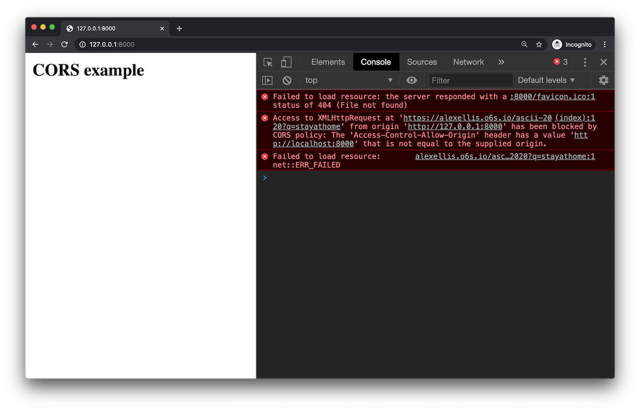Click the CORS example heading
Viewport: 640px width, 412px height.
pos(88,70)
